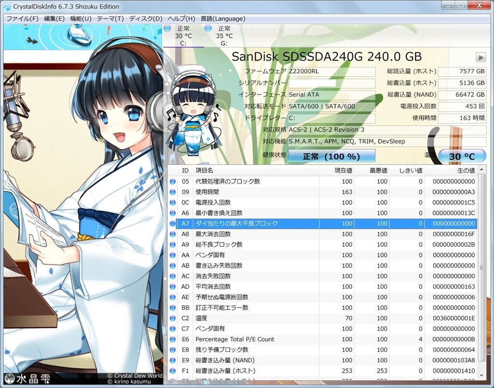Click the status orb of row A6
Viewport: 494px width, 388px height.
tap(173, 213)
